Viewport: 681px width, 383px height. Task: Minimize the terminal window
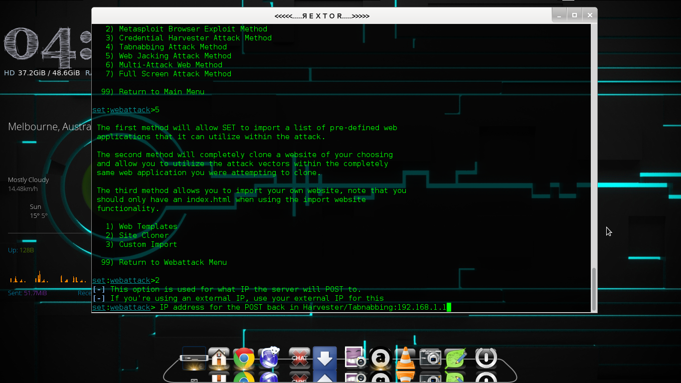559,15
